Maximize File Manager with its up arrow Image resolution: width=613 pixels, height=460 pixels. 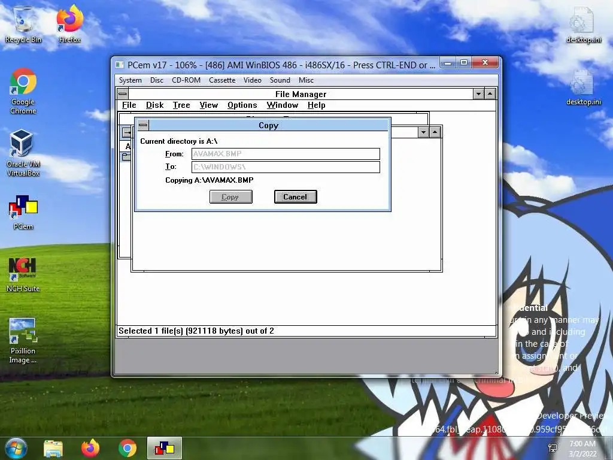pyautogui.click(x=490, y=94)
